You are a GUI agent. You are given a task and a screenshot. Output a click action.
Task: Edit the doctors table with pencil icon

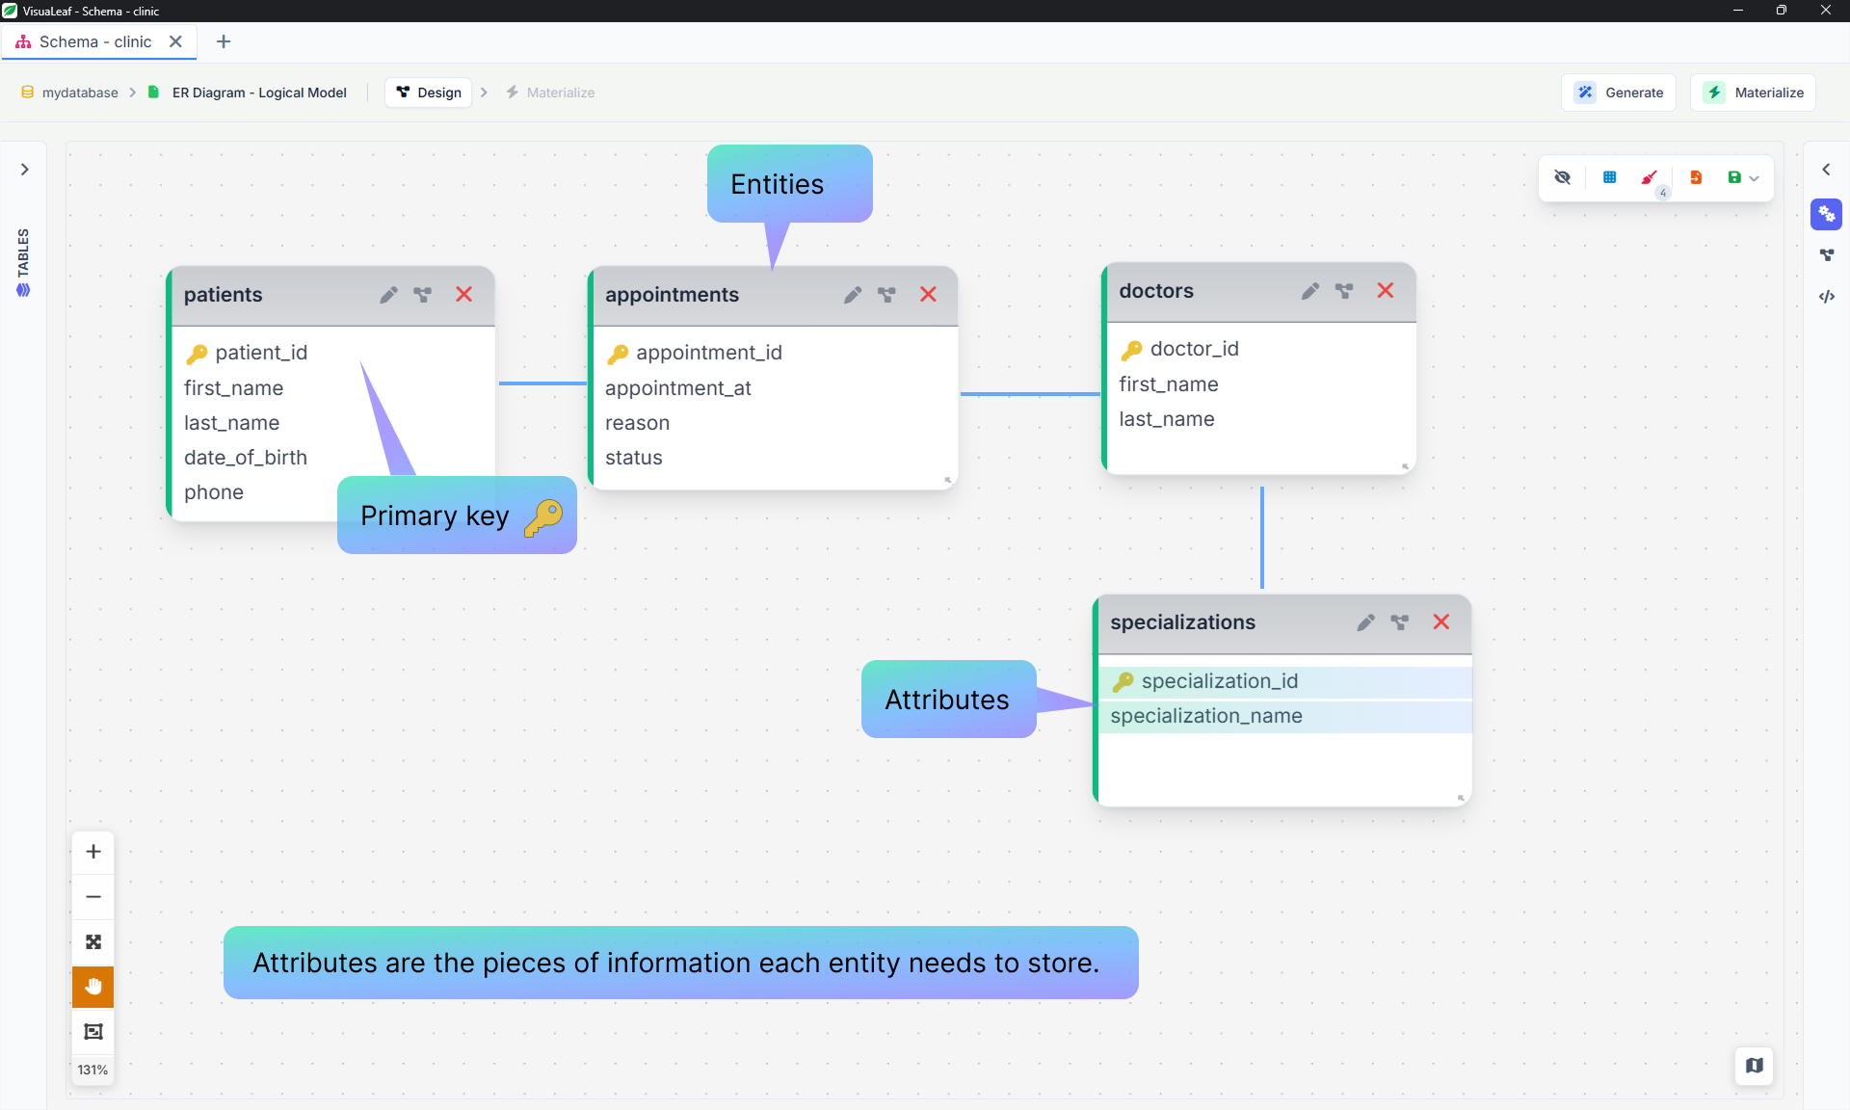point(1310,291)
